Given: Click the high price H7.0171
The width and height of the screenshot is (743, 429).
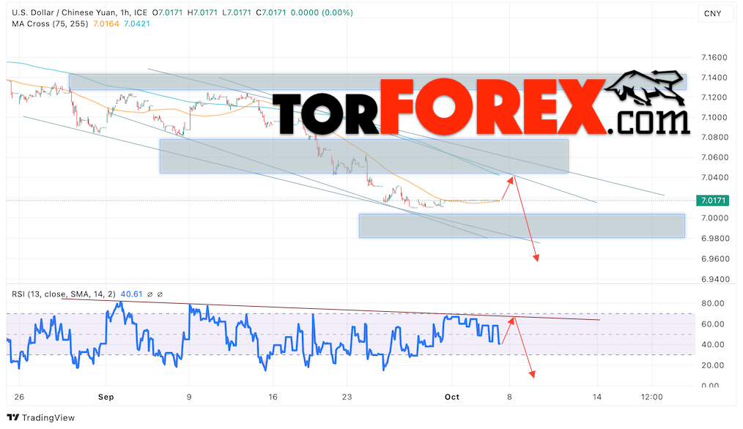Looking at the screenshot, I should tap(202, 12).
